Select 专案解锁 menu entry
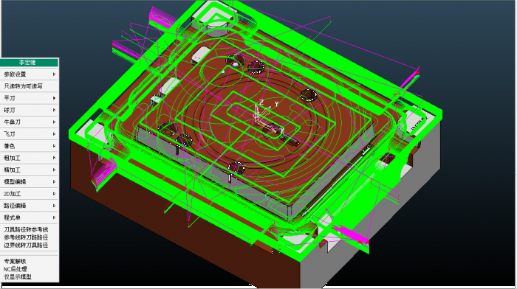This screenshot has width=517, height=289. pos(15,261)
